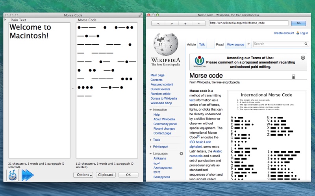Click the magnifier icon in Wikipedia search
The image size is (315, 196).
tap(306, 44)
